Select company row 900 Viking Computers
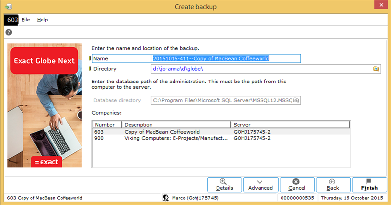391x205 pixels. 221,138
